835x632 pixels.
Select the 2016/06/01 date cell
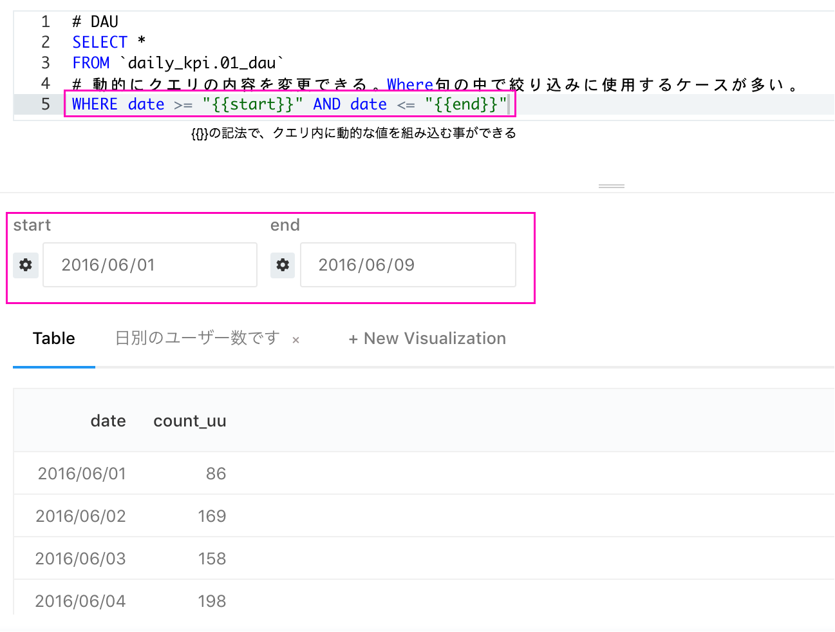click(x=82, y=474)
